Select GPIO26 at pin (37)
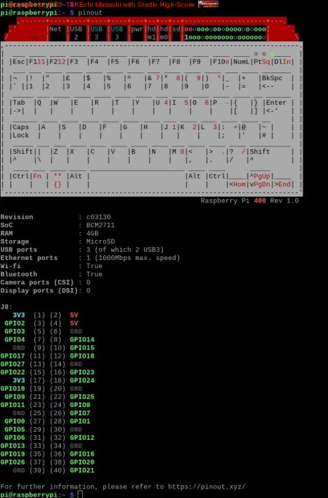This screenshot has height=498, width=328. (12, 462)
